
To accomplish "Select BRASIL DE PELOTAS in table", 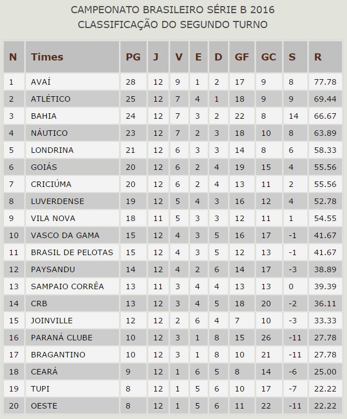I will point(72,252).
